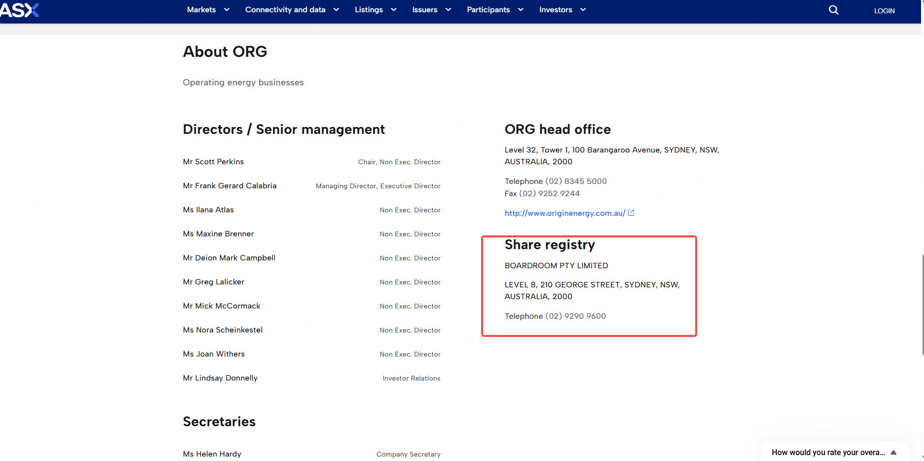The image size is (924, 461).
Task: Select the name Ms Nora Scheinkestel
Action: pyautogui.click(x=222, y=330)
